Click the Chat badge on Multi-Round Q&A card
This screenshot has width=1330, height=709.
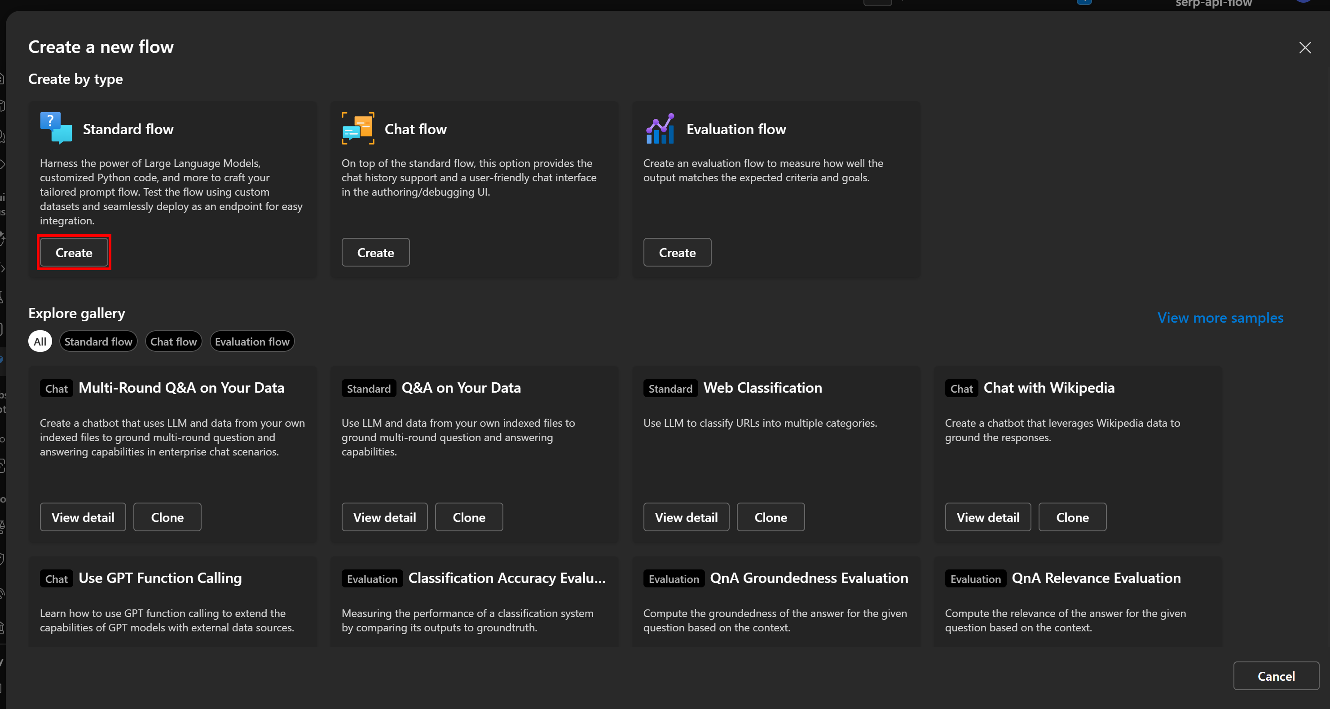[56, 388]
